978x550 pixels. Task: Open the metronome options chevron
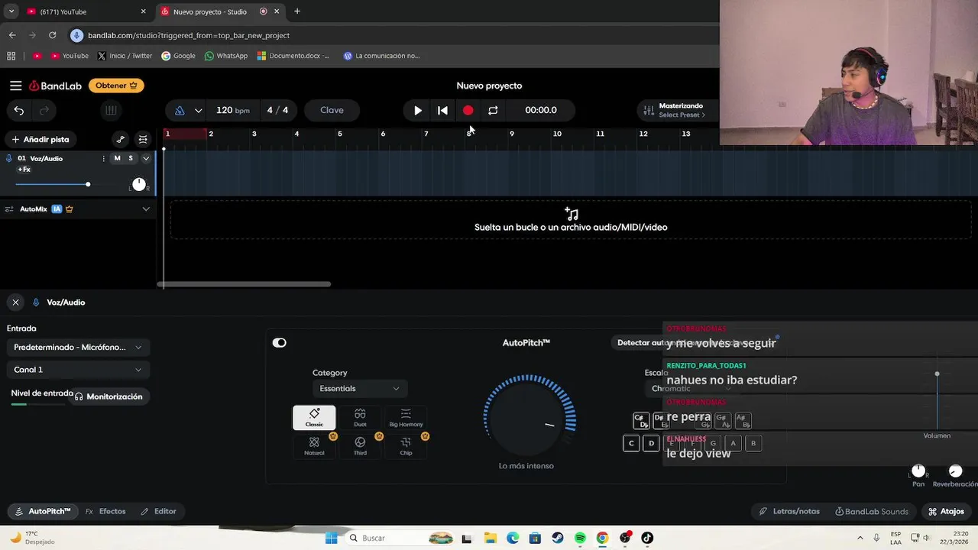[199, 111]
